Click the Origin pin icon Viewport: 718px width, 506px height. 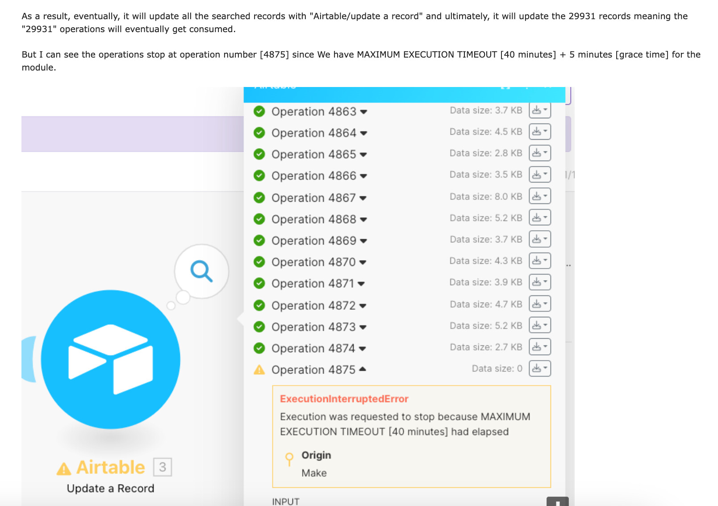click(x=289, y=459)
